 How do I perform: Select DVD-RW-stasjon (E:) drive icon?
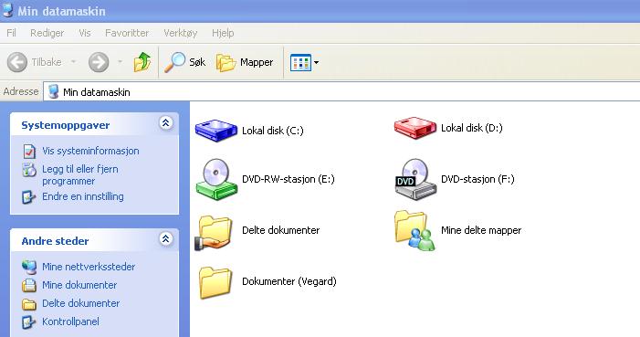coord(216,179)
